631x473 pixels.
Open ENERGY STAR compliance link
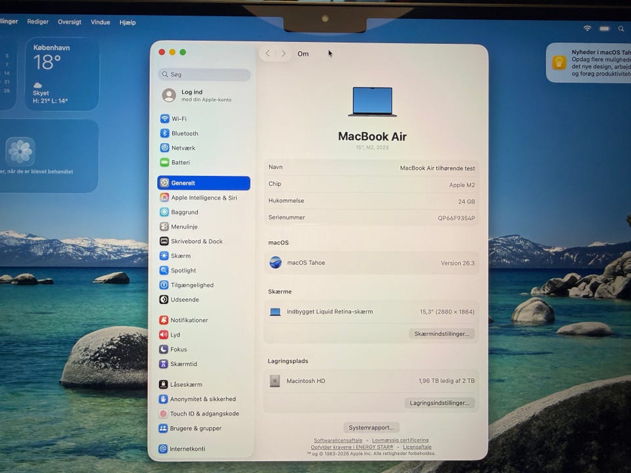pos(352,447)
